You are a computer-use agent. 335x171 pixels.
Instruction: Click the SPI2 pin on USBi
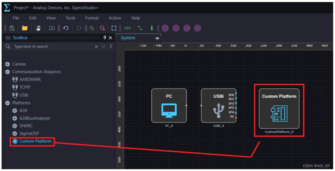tap(236, 103)
